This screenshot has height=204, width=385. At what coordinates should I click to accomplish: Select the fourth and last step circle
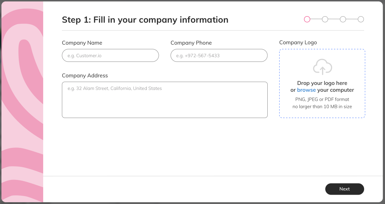(361, 19)
